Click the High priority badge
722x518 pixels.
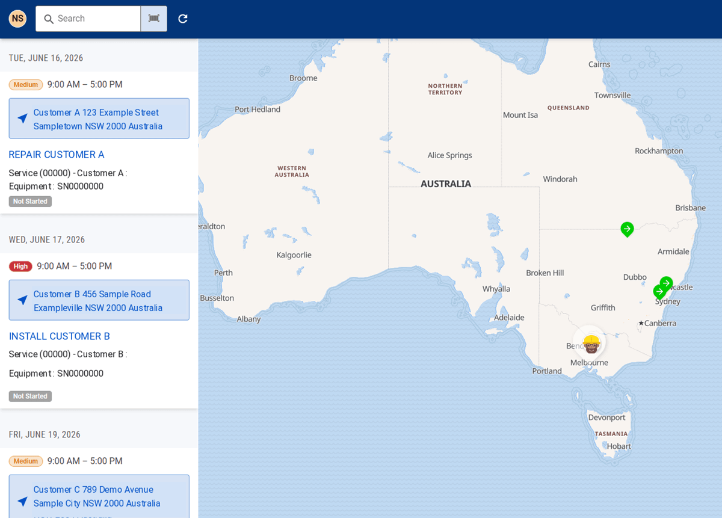[x=20, y=267]
